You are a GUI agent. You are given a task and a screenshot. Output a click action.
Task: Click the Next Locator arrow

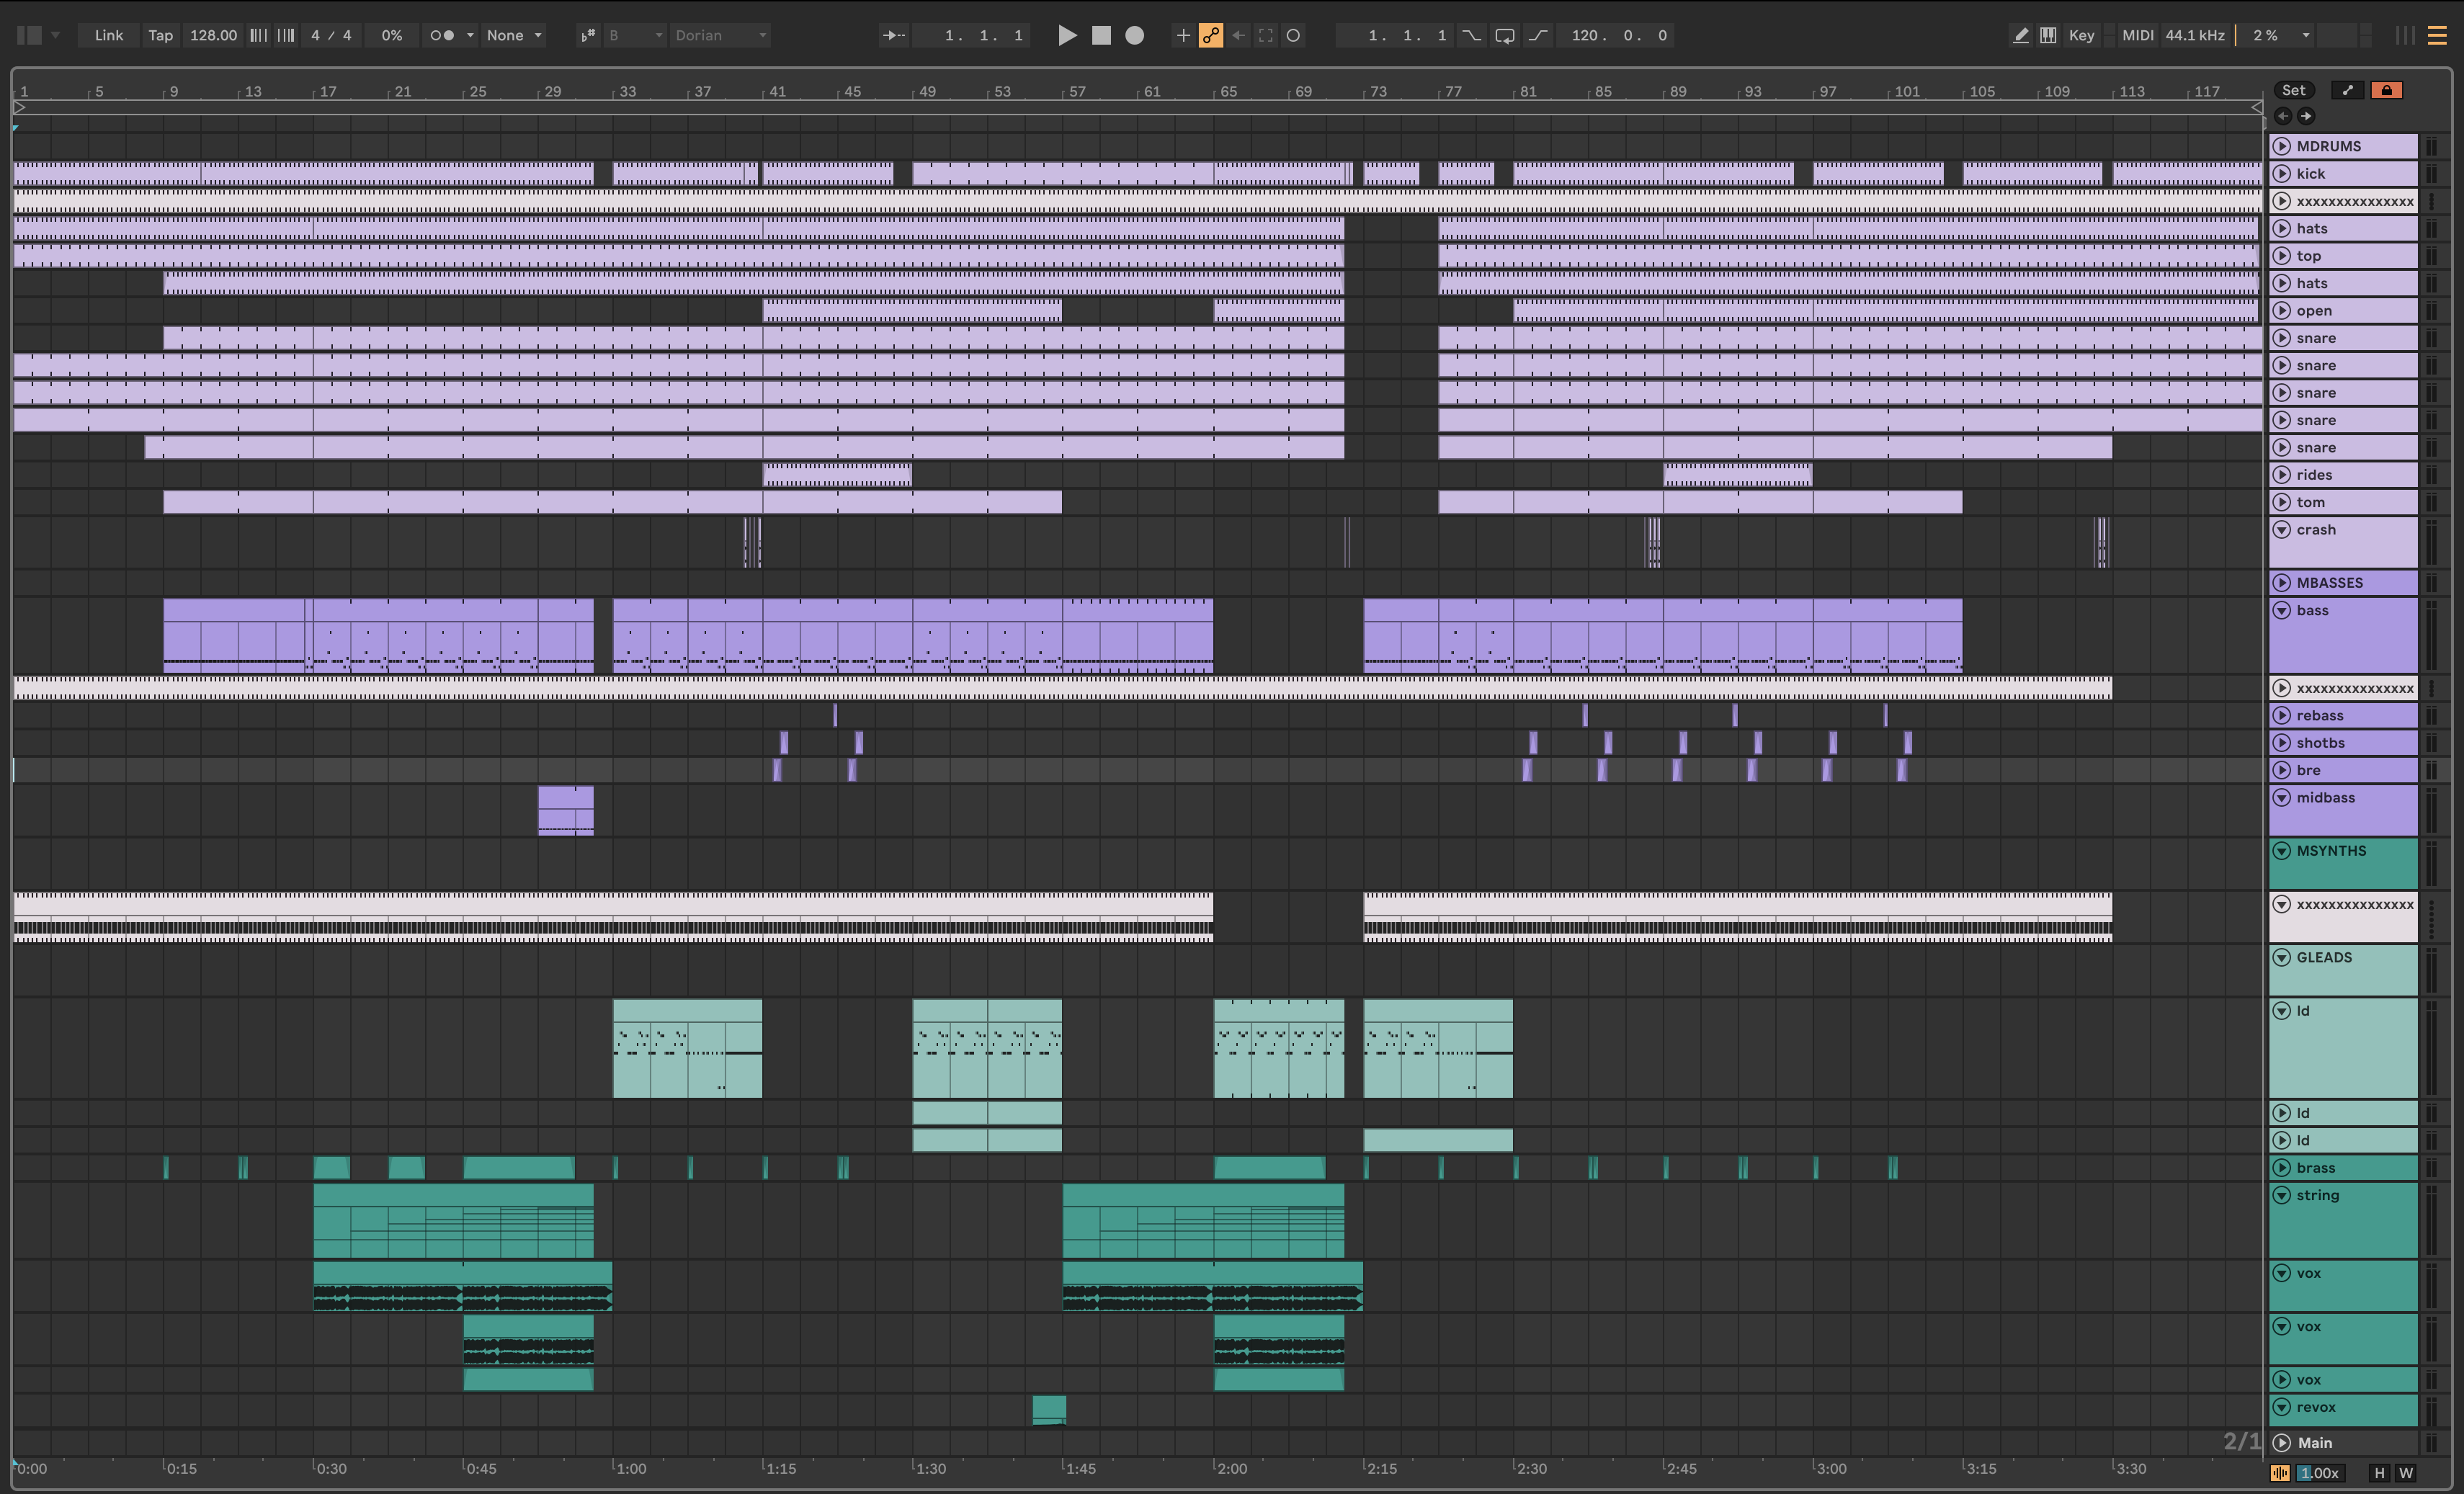point(2305,116)
